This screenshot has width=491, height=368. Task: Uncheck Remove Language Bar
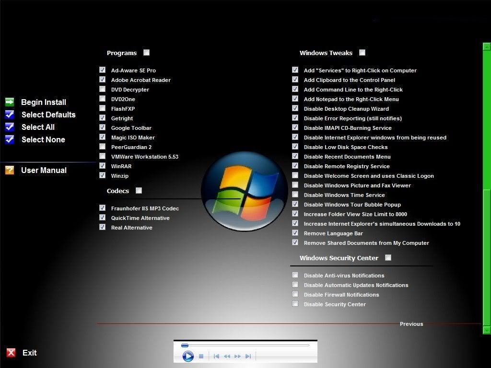tap(295, 233)
